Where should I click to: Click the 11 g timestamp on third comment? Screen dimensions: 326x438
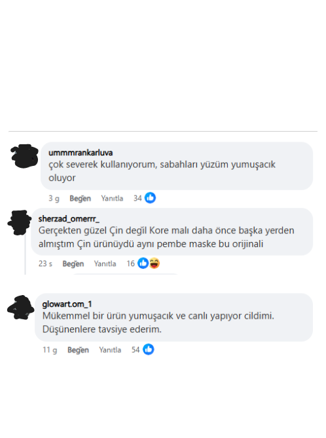click(x=50, y=349)
